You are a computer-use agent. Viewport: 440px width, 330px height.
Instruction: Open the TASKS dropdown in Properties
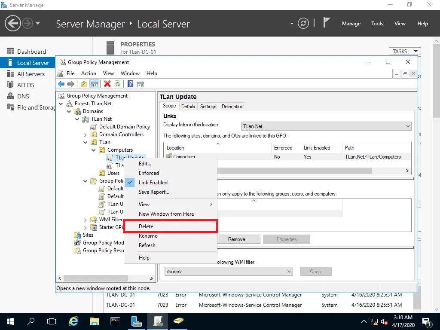point(405,52)
